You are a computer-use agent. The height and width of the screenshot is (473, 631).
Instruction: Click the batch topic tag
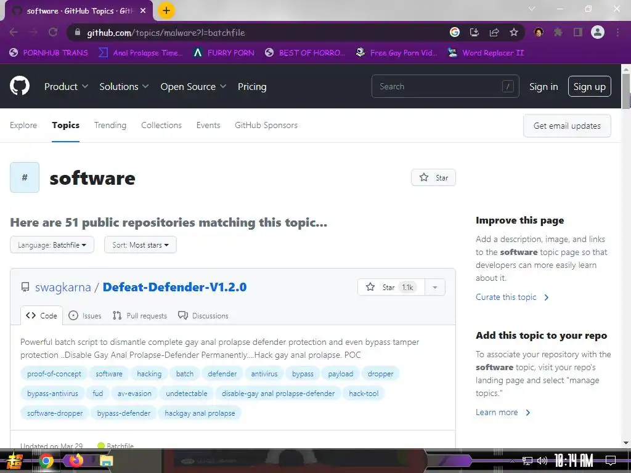pos(185,374)
